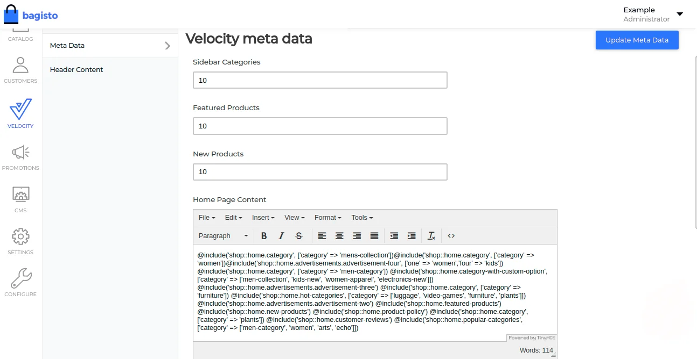Switch to Header Content
Screen dimensions: 697x359
pyautogui.click(x=76, y=69)
